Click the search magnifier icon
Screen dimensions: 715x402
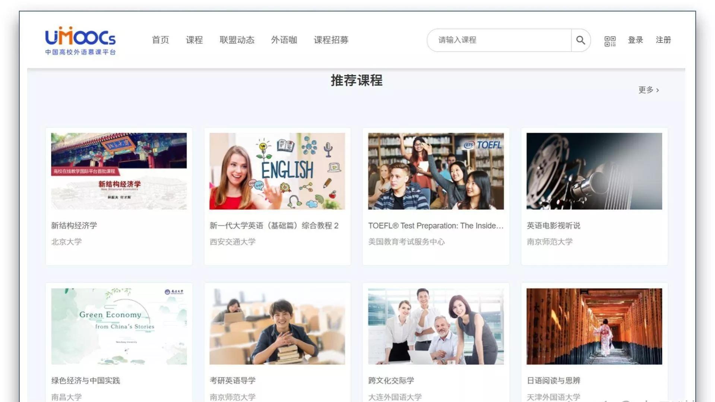click(580, 40)
